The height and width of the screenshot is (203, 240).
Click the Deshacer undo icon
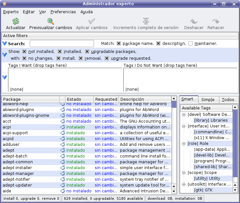point(194,21)
